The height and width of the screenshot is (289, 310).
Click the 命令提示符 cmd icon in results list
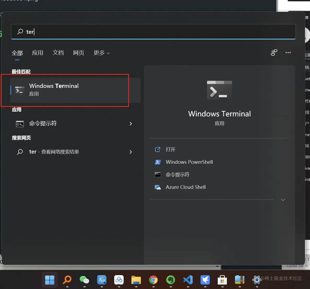(20, 124)
